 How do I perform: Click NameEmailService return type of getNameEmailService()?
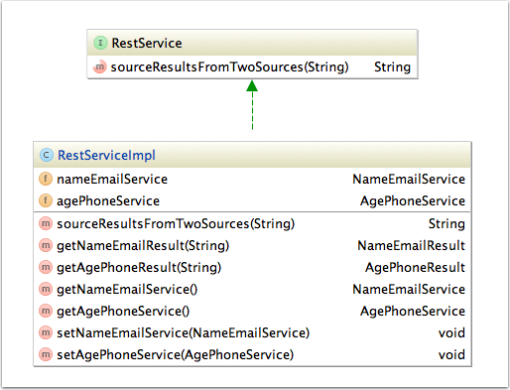[x=409, y=290]
